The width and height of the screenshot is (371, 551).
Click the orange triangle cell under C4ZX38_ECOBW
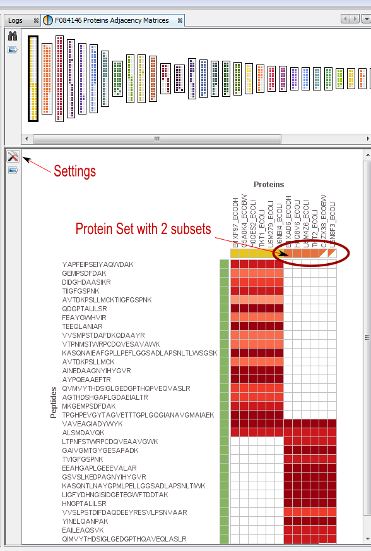point(323,254)
